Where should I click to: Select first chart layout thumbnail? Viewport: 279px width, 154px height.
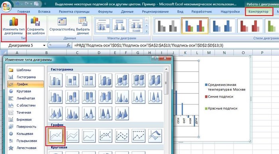[x=103, y=26]
